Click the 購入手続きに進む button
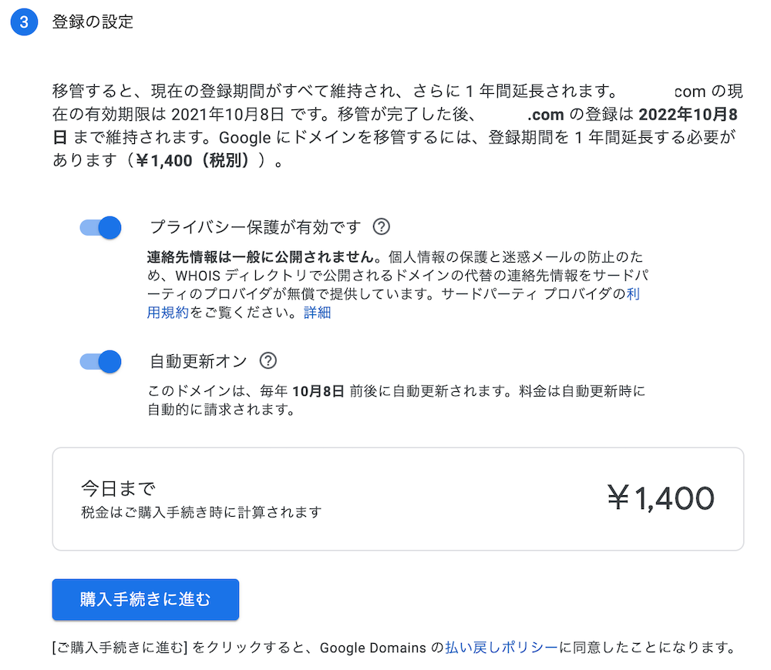This screenshot has width=771, height=670. tap(146, 599)
